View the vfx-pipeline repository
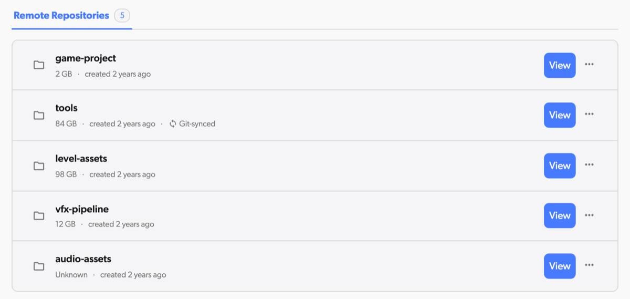The width and height of the screenshot is (630, 299). [x=560, y=215]
